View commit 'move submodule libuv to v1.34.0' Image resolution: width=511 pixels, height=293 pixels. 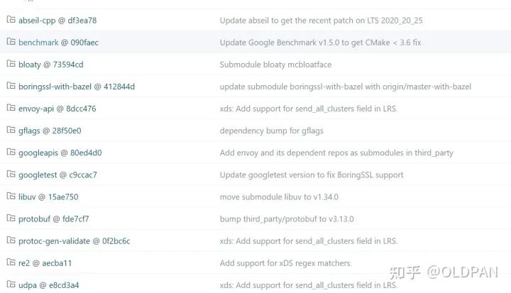[x=279, y=197]
